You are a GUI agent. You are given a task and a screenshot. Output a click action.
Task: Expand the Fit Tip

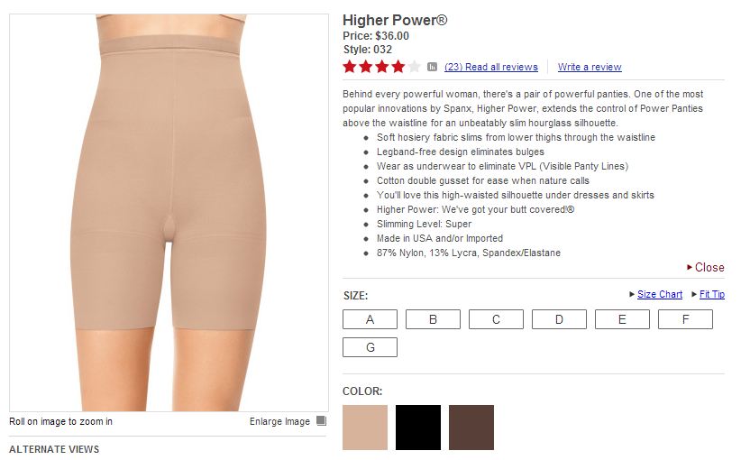(711, 295)
